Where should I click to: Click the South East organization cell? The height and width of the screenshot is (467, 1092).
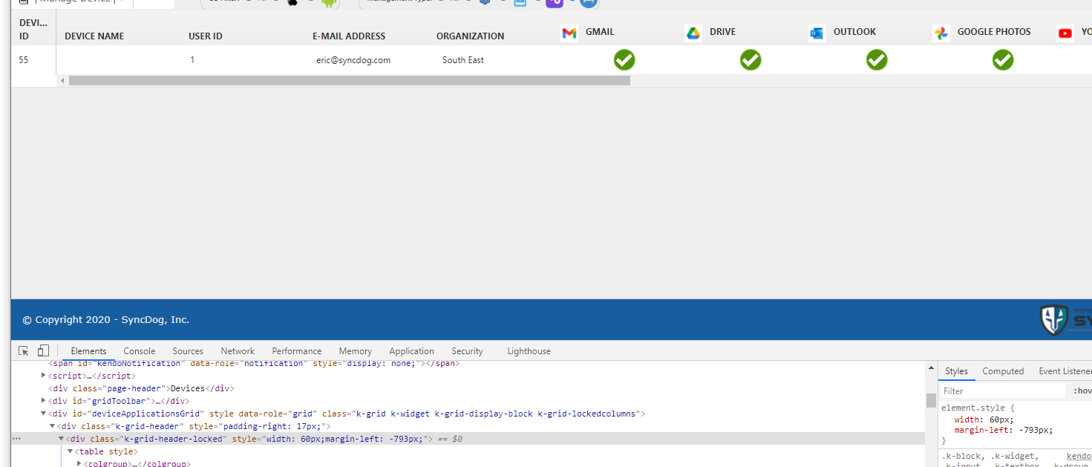(x=463, y=60)
